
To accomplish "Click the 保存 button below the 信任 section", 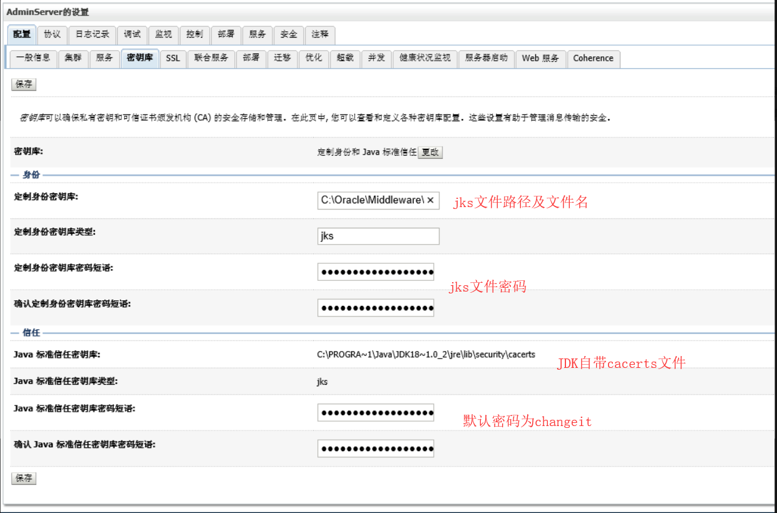I will 24,479.
